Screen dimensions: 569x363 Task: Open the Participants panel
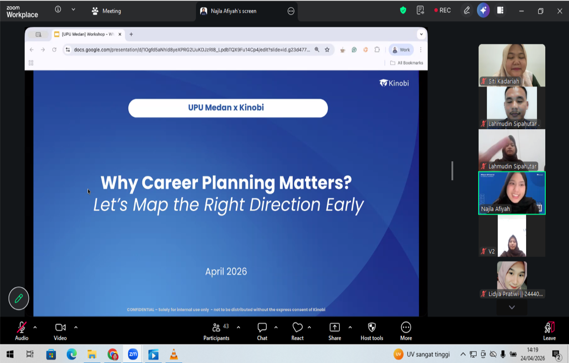(x=216, y=331)
